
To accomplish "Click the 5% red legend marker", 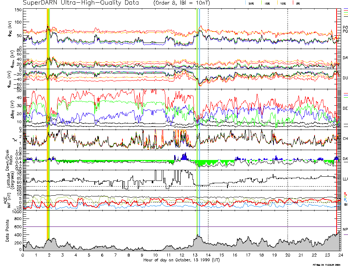I will point(293,3).
